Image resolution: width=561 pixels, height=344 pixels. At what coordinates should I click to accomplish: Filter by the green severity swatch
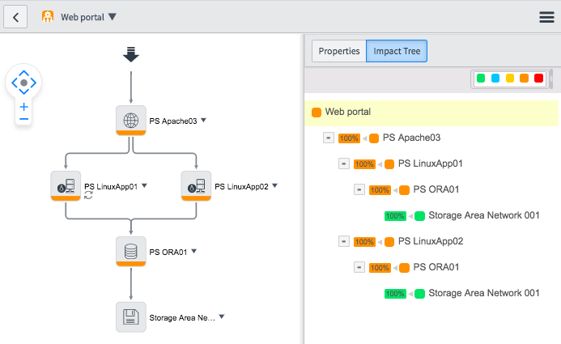(x=481, y=78)
